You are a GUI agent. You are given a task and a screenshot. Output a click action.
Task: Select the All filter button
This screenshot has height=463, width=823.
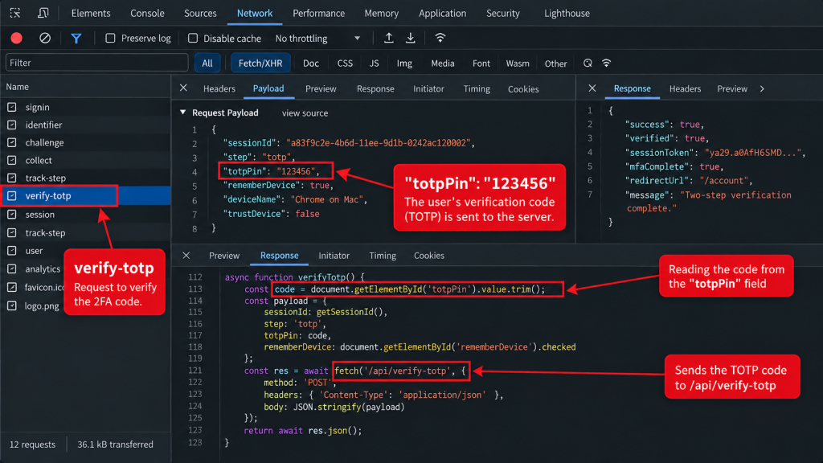tap(207, 63)
